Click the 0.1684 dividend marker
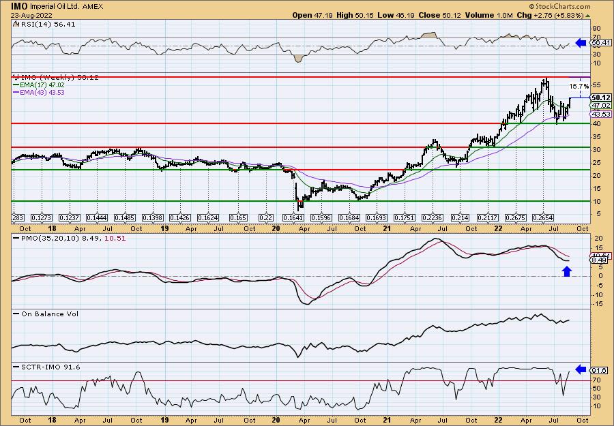The width and height of the screenshot is (614, 426). [x=349, y=217]
